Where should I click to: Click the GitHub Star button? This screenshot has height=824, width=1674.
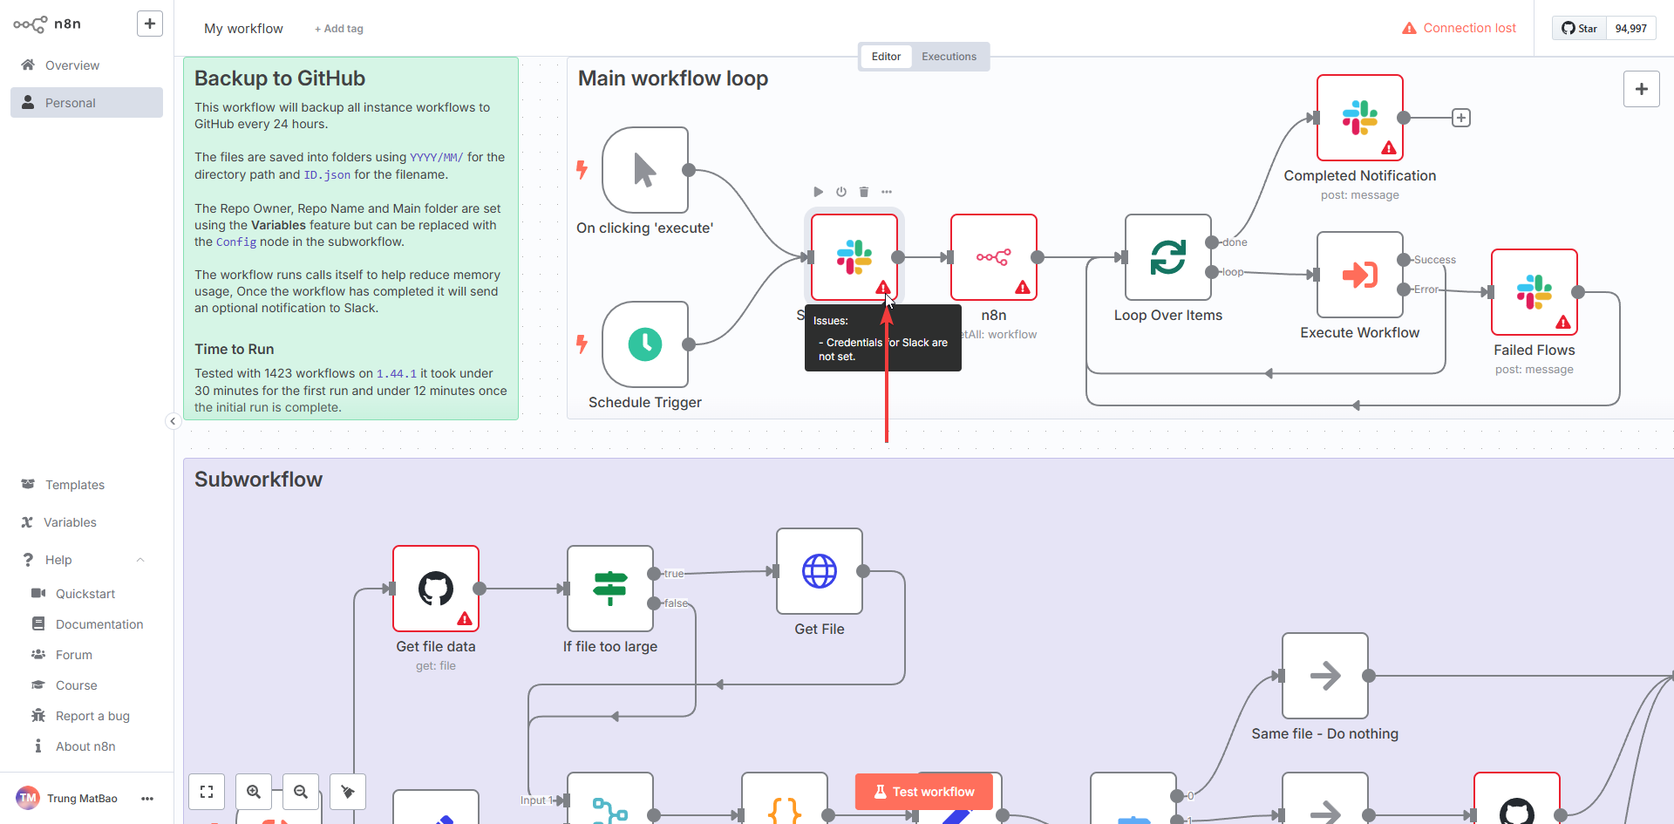pyautogui.click(x=1579, y=28)
